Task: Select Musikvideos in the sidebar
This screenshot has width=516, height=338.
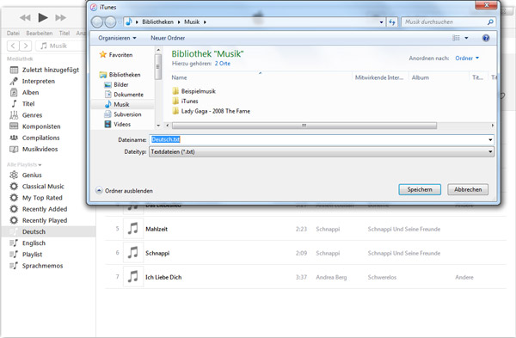Action: click(40, 149)
